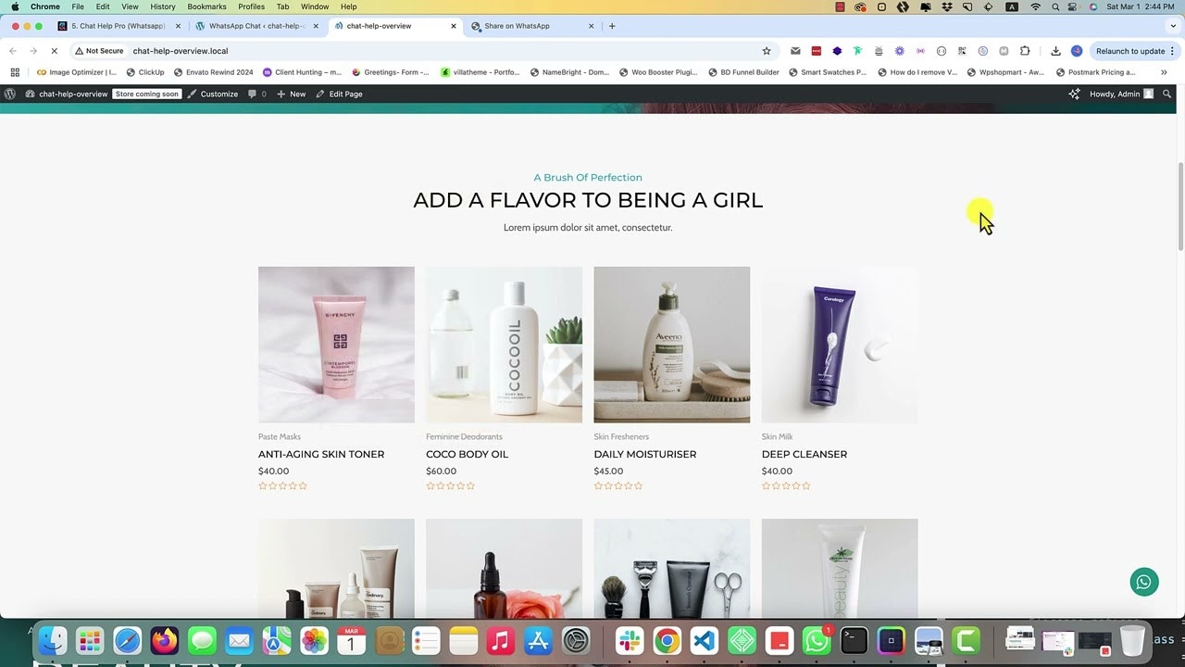Open the WordPress logo menu in admin bar

10,94
